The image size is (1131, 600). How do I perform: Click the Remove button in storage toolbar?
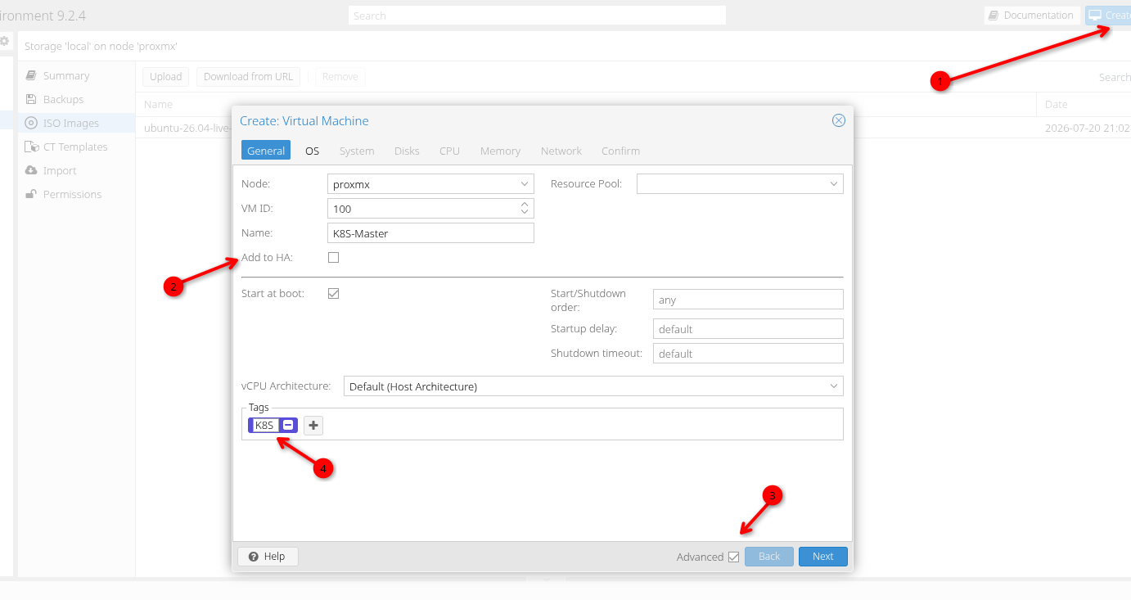(x=340, y=77)
